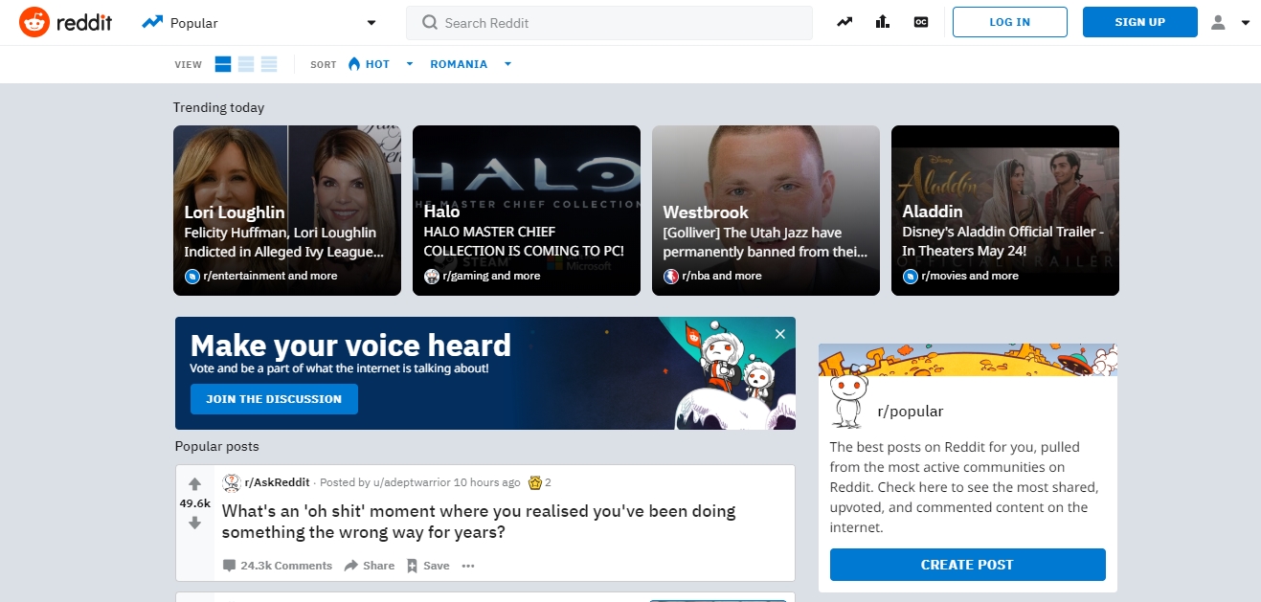The height and width of the screenshot is (602, 1261).
Task: Switch to compact view layout
Action: tap(269, 64)
